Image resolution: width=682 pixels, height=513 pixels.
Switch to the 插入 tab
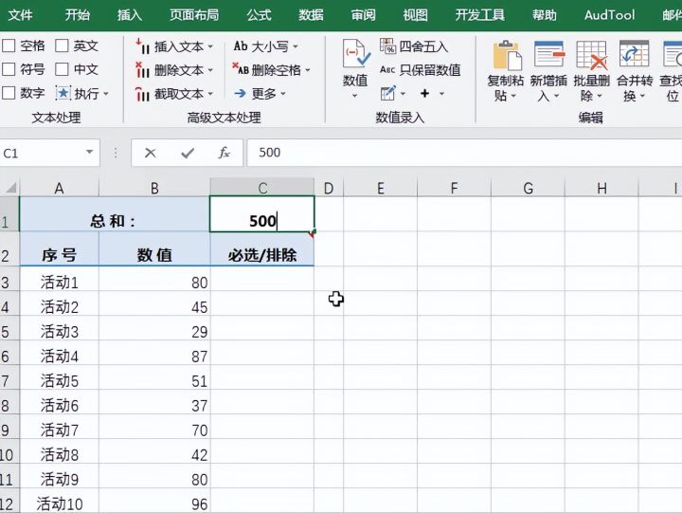tap(130, 15)
